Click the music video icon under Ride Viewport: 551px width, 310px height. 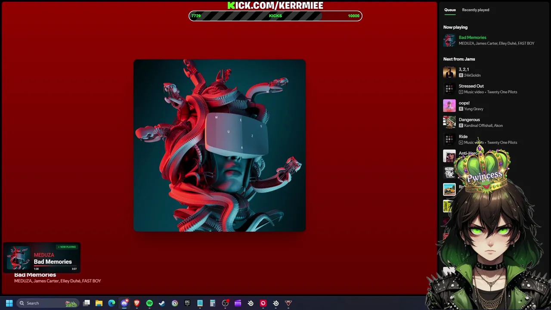[x=461, y=143]
